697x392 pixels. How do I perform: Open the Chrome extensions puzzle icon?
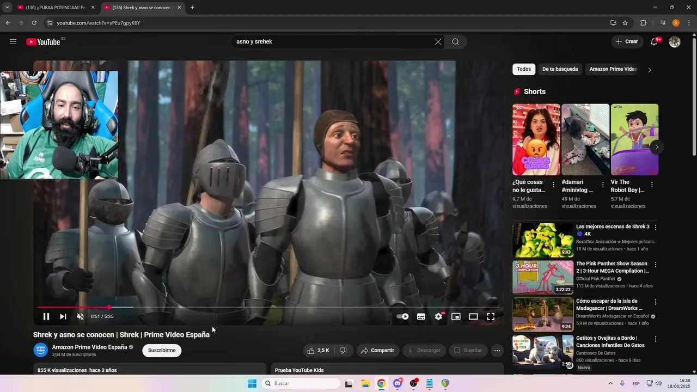point(643,23)
